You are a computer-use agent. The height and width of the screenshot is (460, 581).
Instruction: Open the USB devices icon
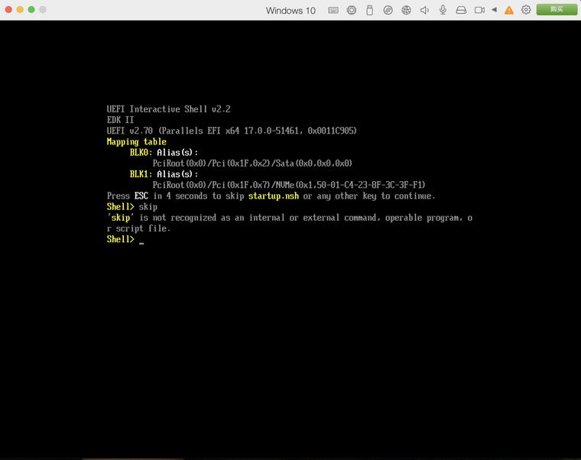click(369, 10)
